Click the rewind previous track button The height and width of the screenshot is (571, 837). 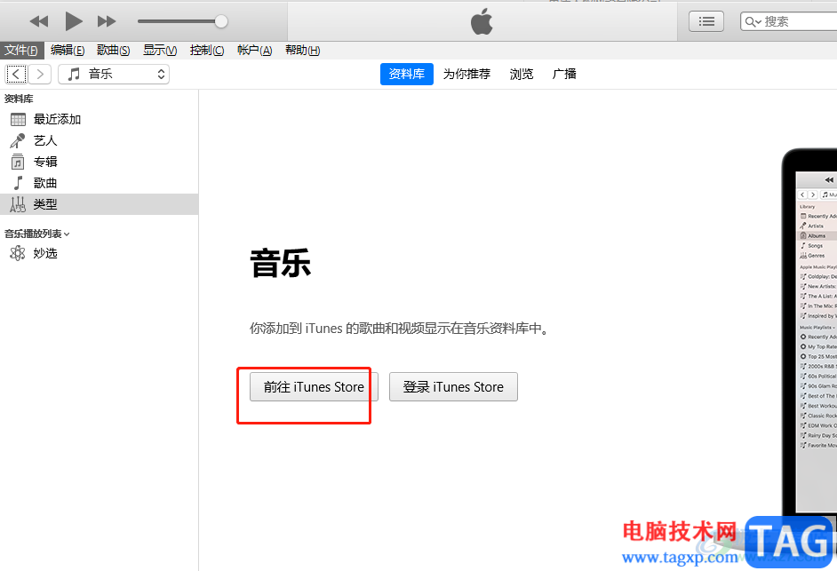point(38,21)
